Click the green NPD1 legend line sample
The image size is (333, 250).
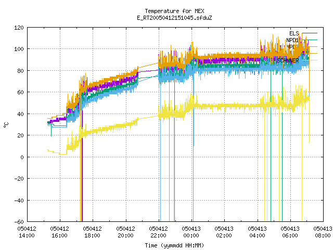(x=310, y=40)
